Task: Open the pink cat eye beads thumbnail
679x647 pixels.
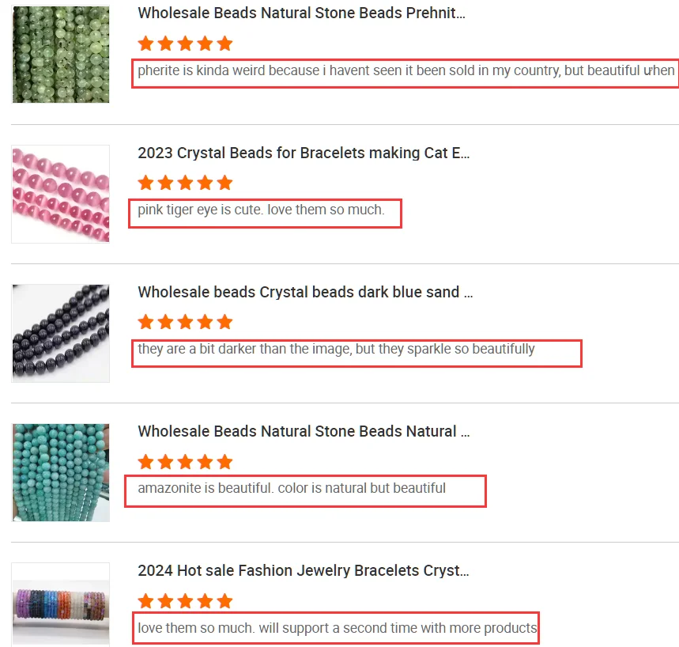Action: pyautogui.click(x=61, y=194)
